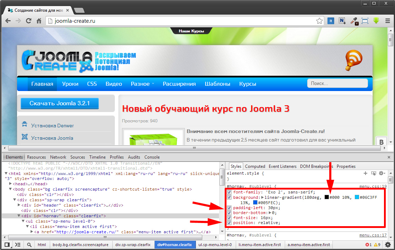Bookmark page with the star icon
The image size is (395, 250).
pos(319,21)
